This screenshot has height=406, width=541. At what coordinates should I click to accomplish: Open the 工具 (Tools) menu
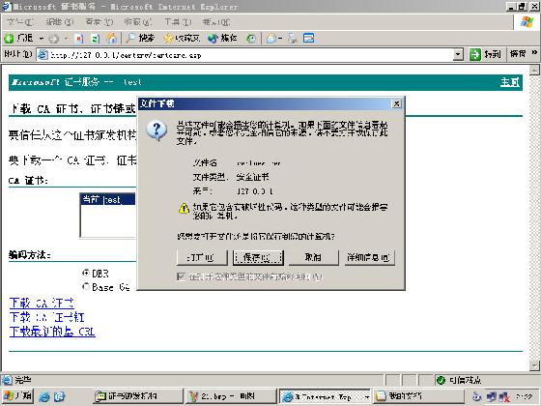click(178, 22)
